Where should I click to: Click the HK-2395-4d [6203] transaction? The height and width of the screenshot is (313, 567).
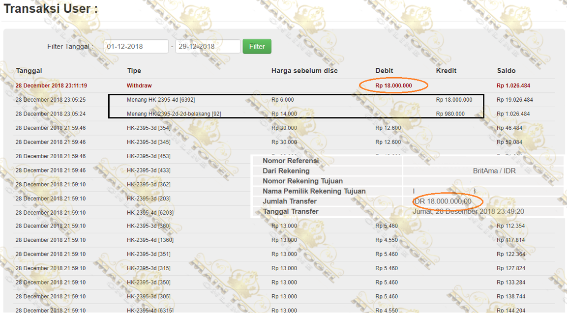click(150, 213)
